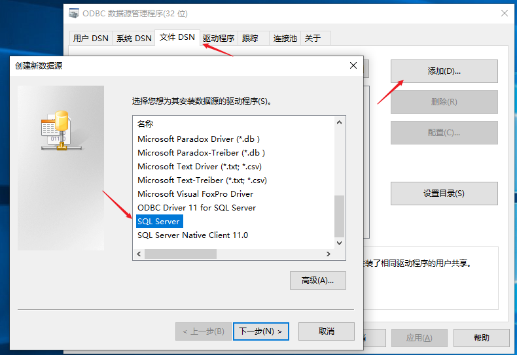
Task: Select Microsoft Text-Treiber (*.txt; *.csv)
Action: 202,180
